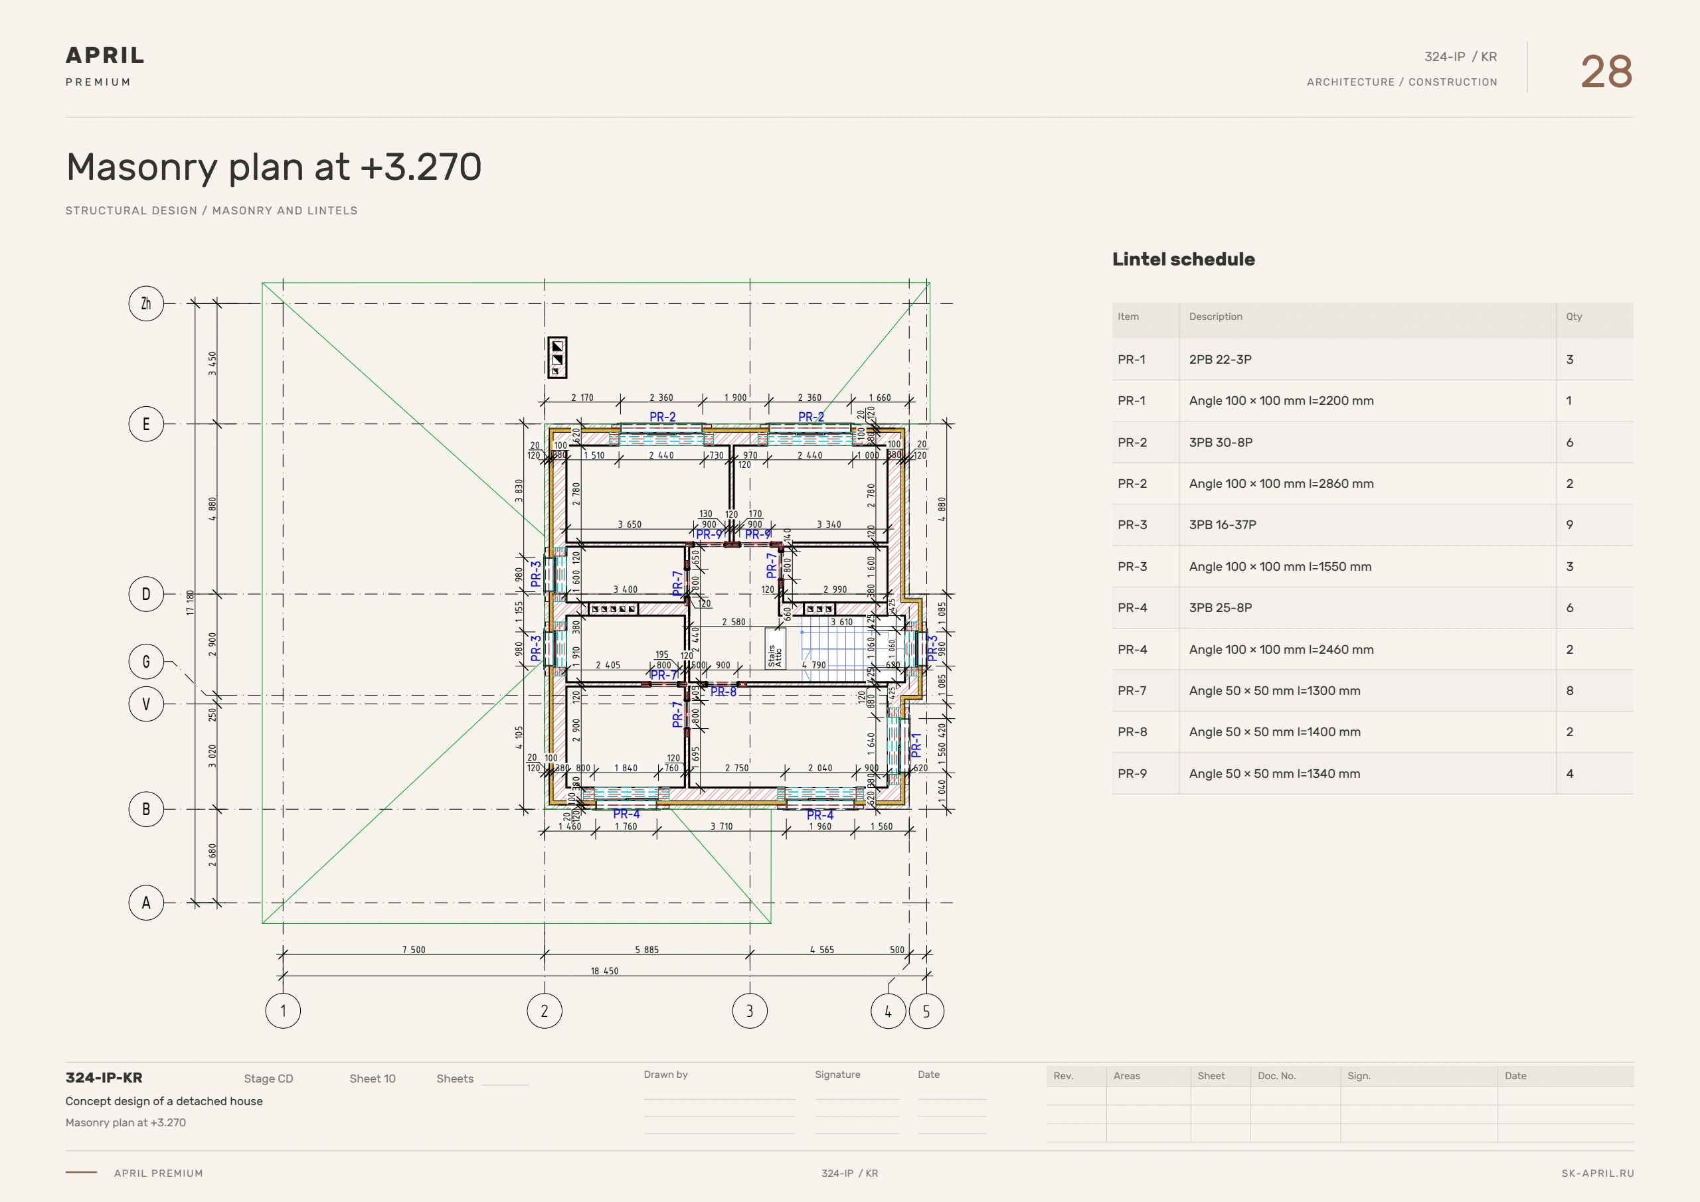Click the Lintel schedule heading

pos(1183,259)
